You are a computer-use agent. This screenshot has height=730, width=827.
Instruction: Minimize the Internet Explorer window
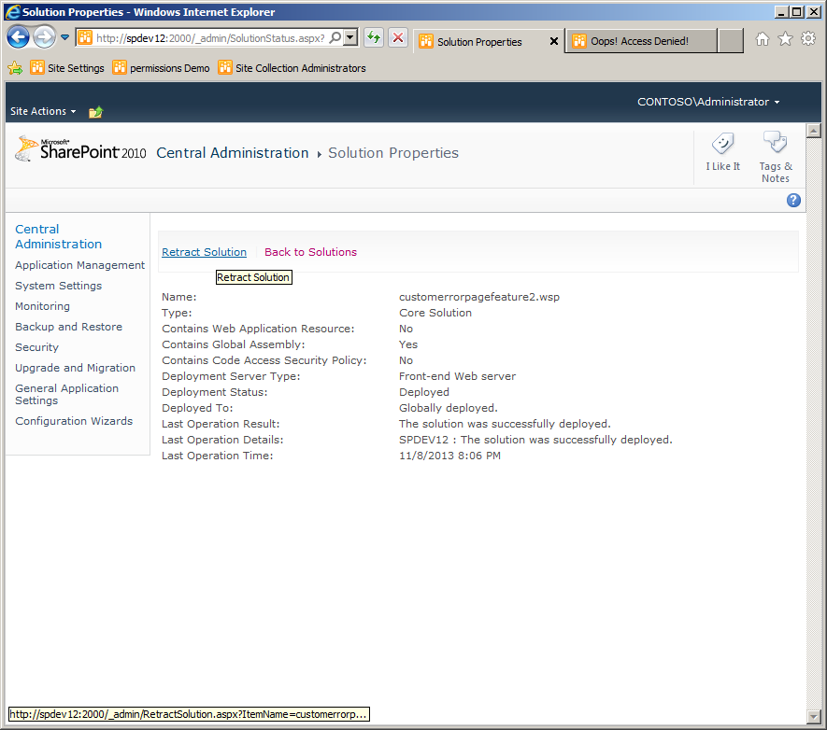tap(782, 11)
